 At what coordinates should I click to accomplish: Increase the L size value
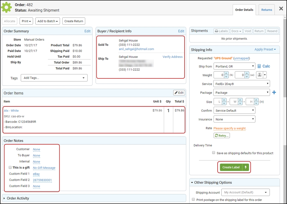[224, 100]
